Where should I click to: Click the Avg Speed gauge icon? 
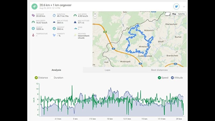tap(75, 15)
